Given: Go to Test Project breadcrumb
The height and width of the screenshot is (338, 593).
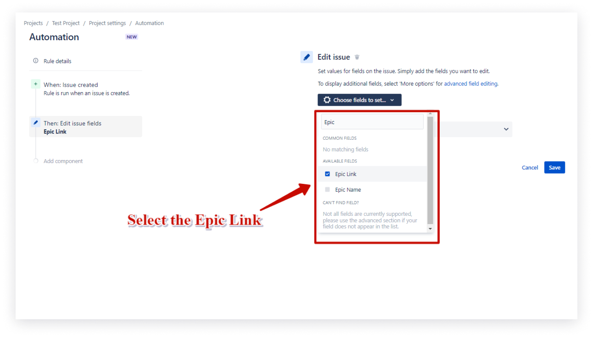Looking at the screenshot, I should click(x=66, y=23).
